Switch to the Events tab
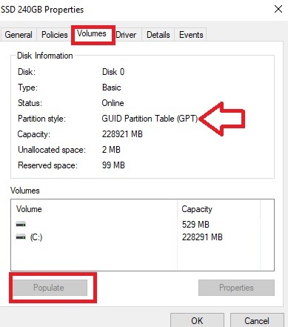 (191, 35)
